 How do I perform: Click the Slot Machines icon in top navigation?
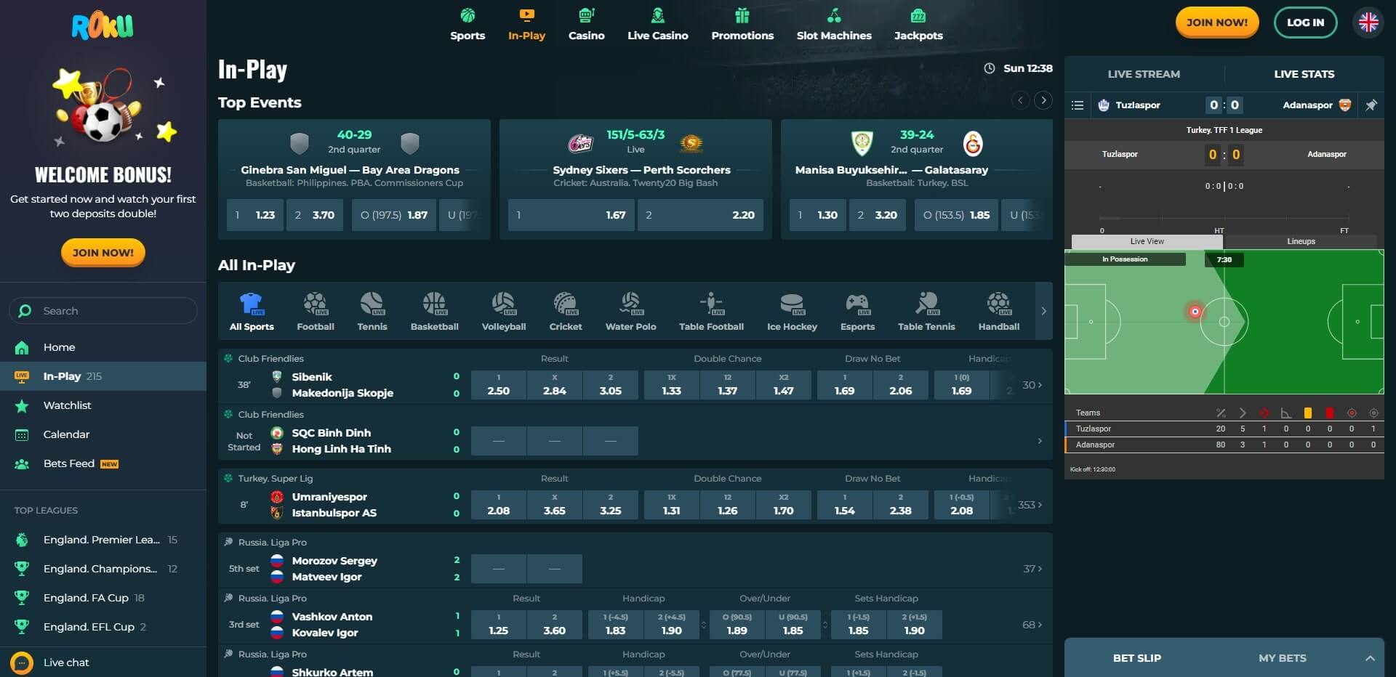[834, 16]
